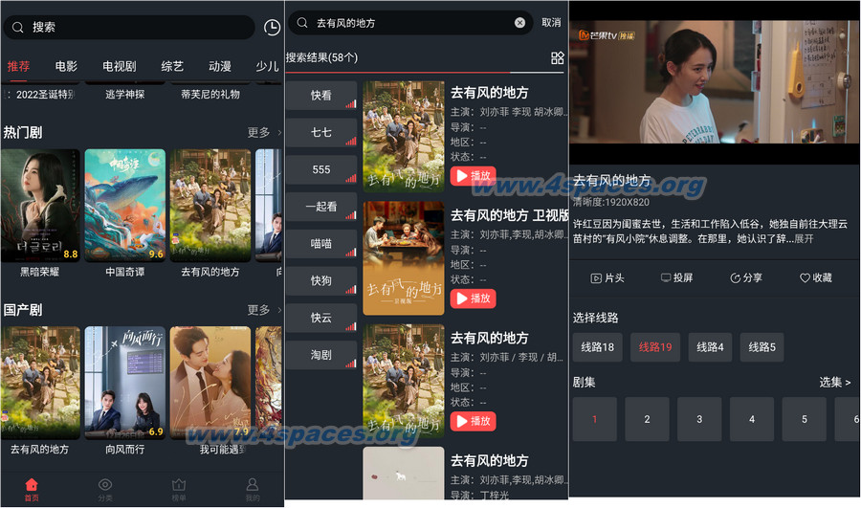Open watch history clock icon
861x508 pixels.
(273, 28)
